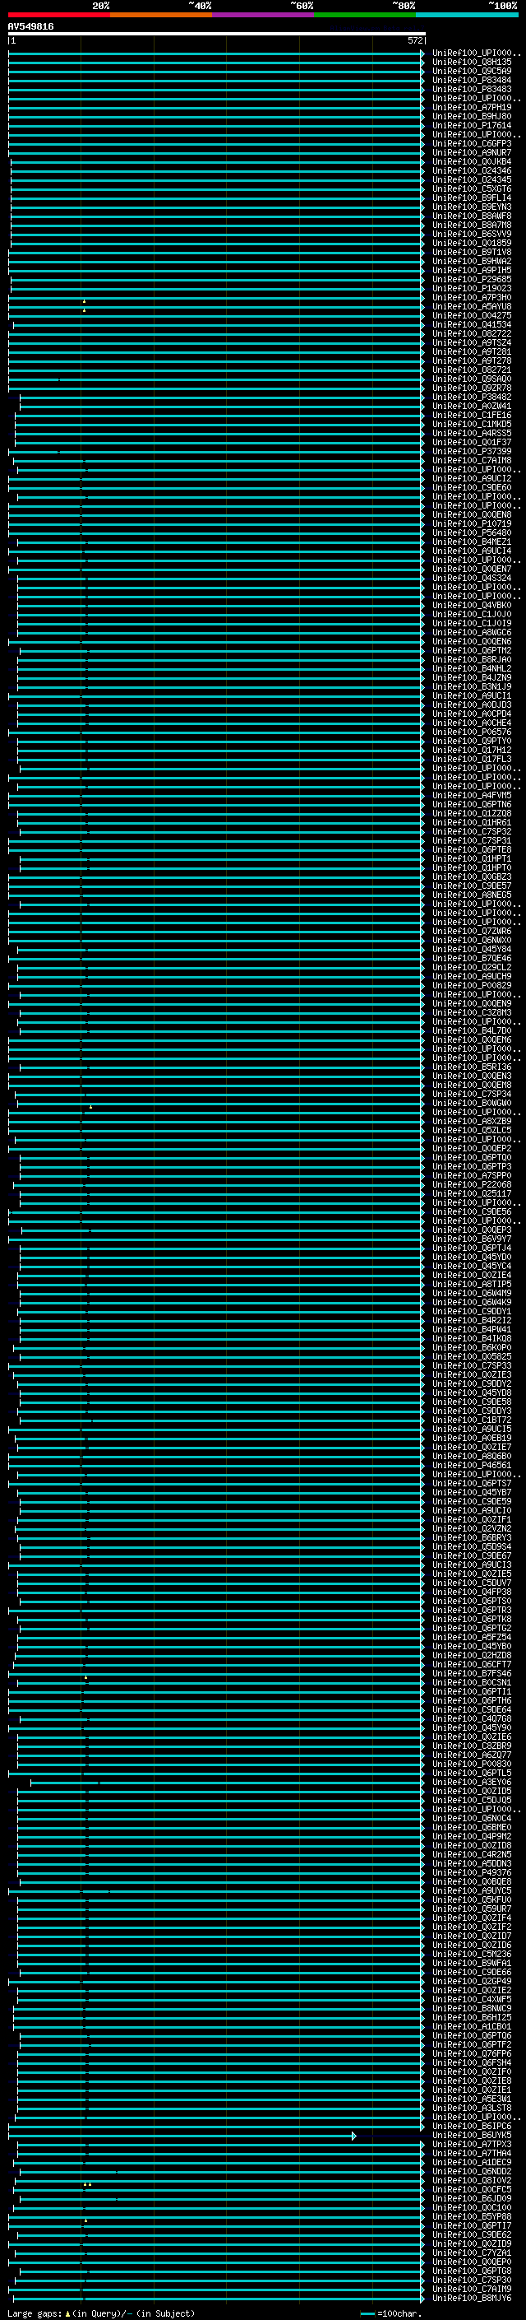
Task: Click the cyan =100char scale legend line
Action: (x=367, y=2313)
